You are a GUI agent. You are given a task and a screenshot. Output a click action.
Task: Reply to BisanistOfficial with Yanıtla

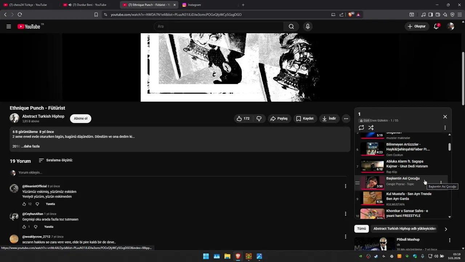click(x=50, y=204)
